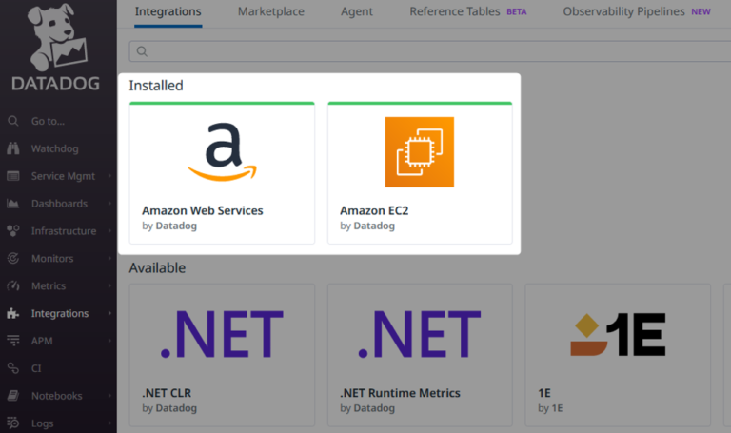Select the Observability Pipelines tab
The width and height of the screenshot is (731, 433).
(x=623, y=12)
